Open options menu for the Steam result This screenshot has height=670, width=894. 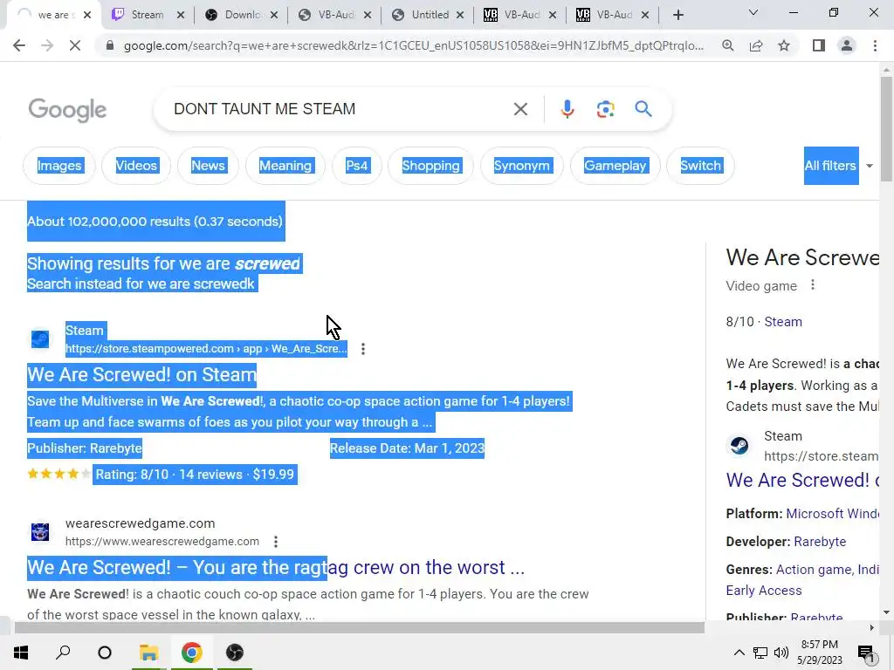pos(362,349)
